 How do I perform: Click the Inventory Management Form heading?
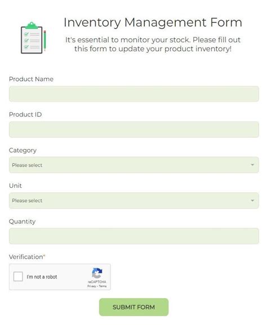[x=153, y=23]
